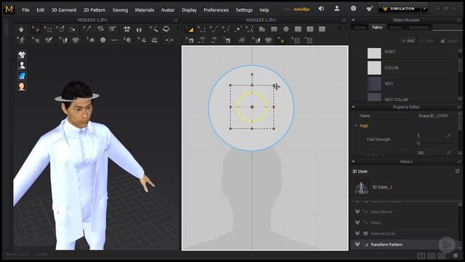Click the Marvelous Designer M logo
Image resolution: width=465 pixels, height=262 pixels.
(9, 9)
